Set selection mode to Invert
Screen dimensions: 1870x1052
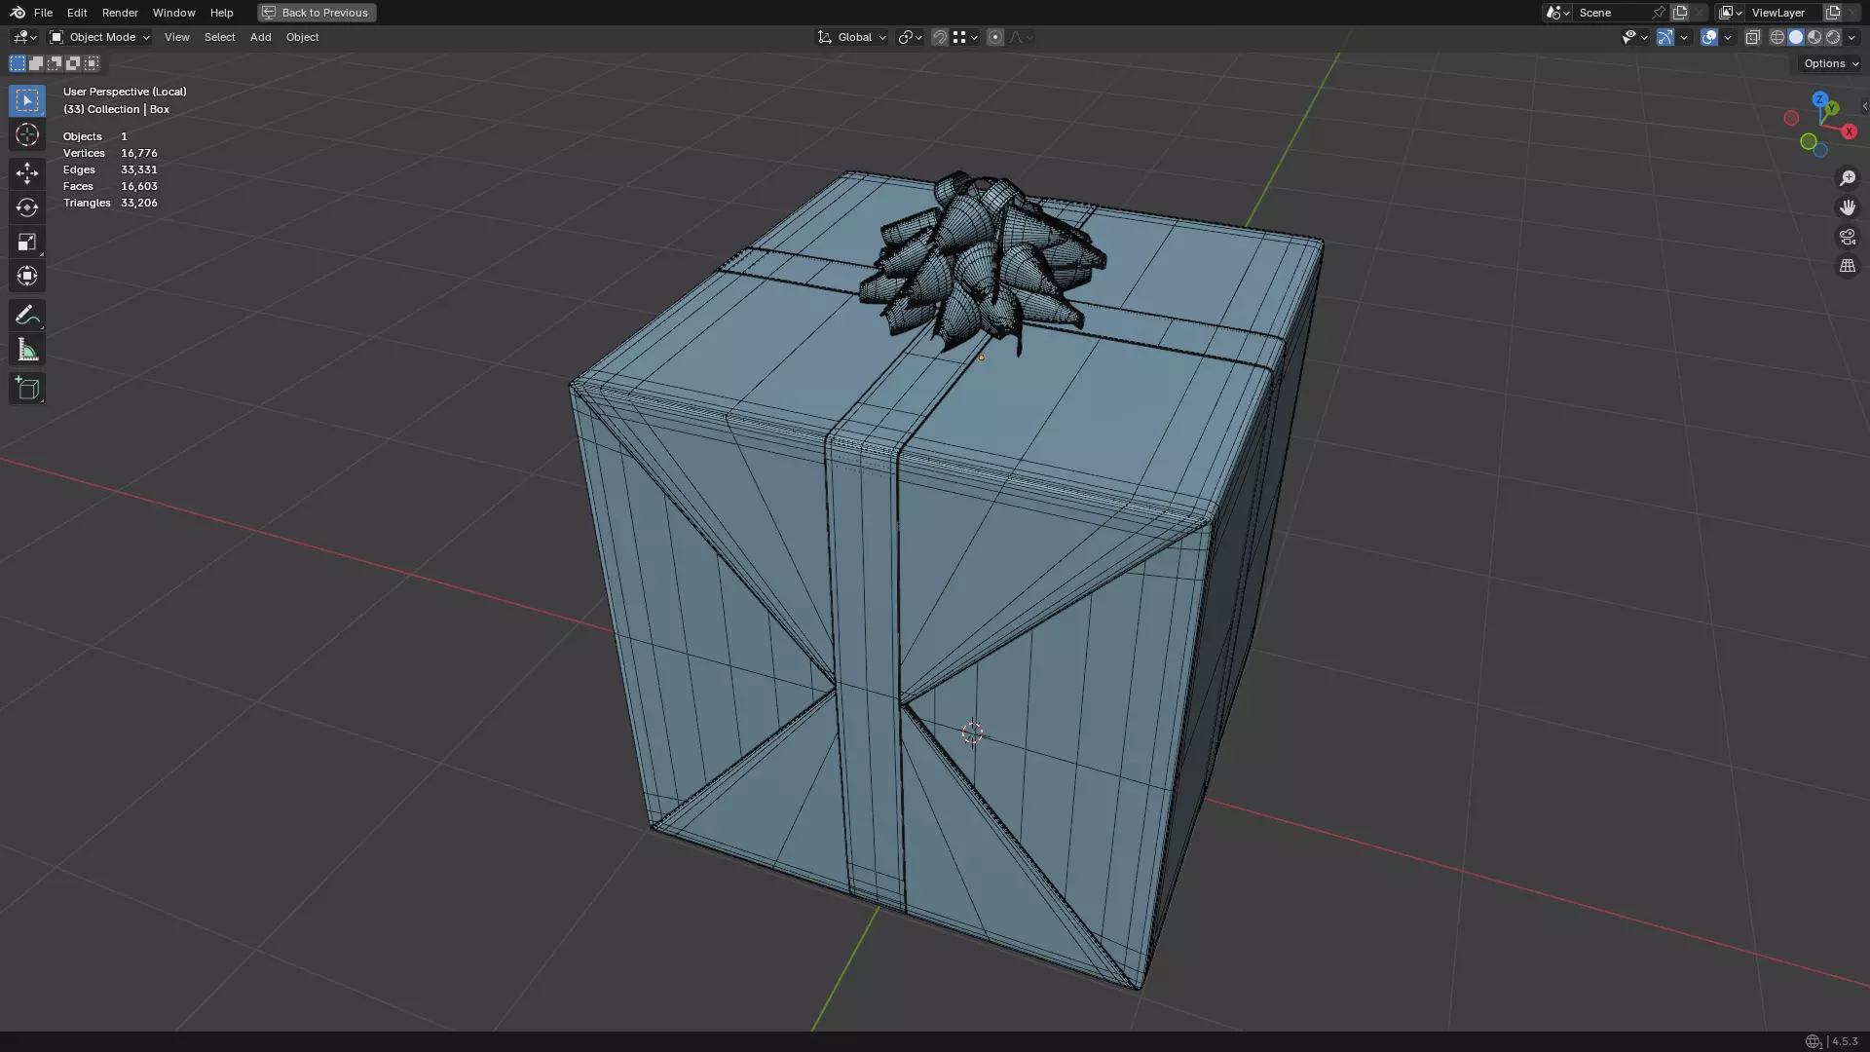click(x=73, y=63)
